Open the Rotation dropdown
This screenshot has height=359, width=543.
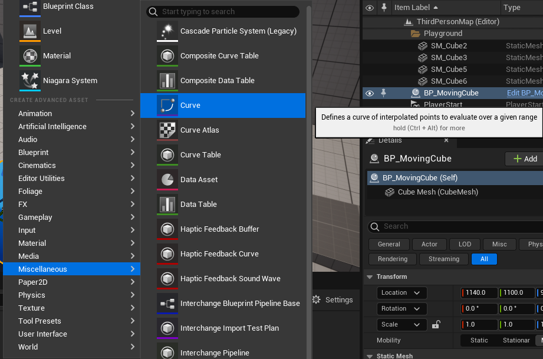coord(402,309)
